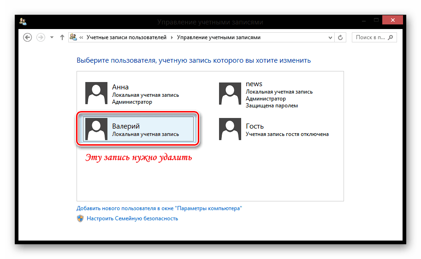This screenshot has width=421, height=259.
Task: Select the Валерий account avatar
Action: pos(96,129)
